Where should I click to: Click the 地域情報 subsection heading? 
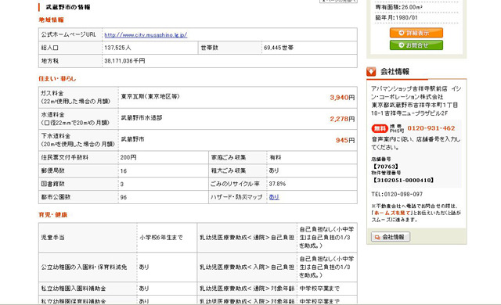click(51, 20)
